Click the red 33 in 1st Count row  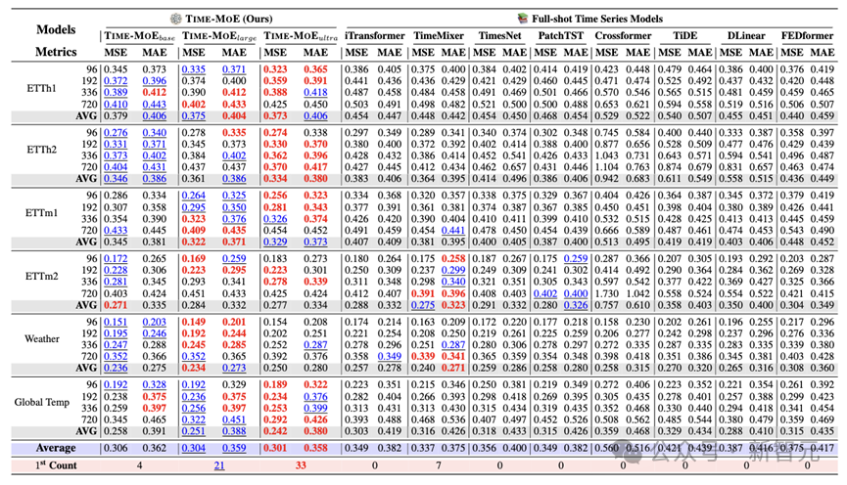pos(301,465)
